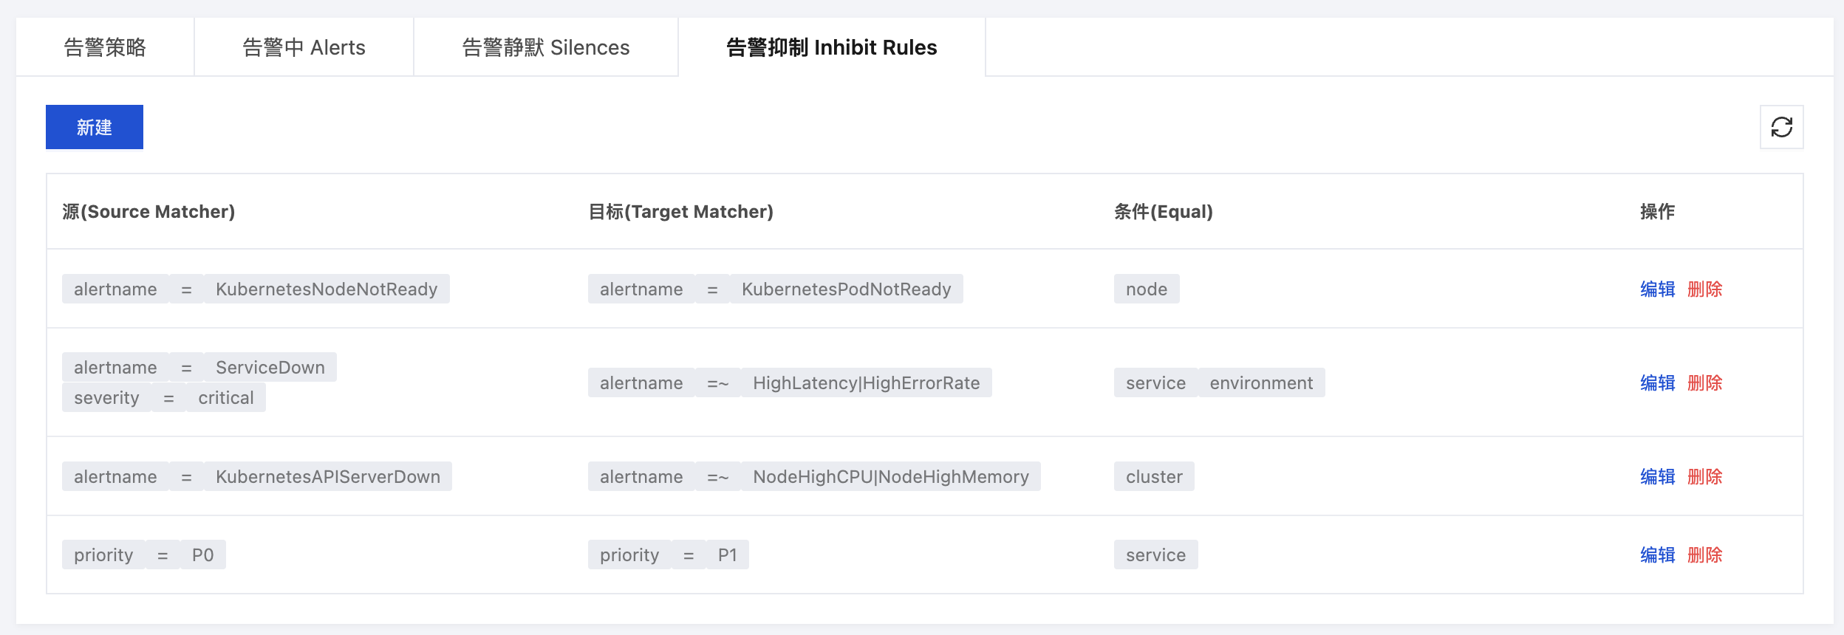The image size is (1844, 635).
Task: Click the environment equal-condition tag
Action: (1261, 382)
